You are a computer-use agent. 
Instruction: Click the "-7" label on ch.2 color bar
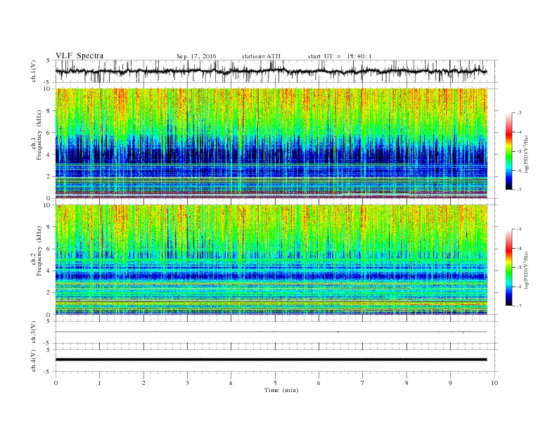point(519,306)
